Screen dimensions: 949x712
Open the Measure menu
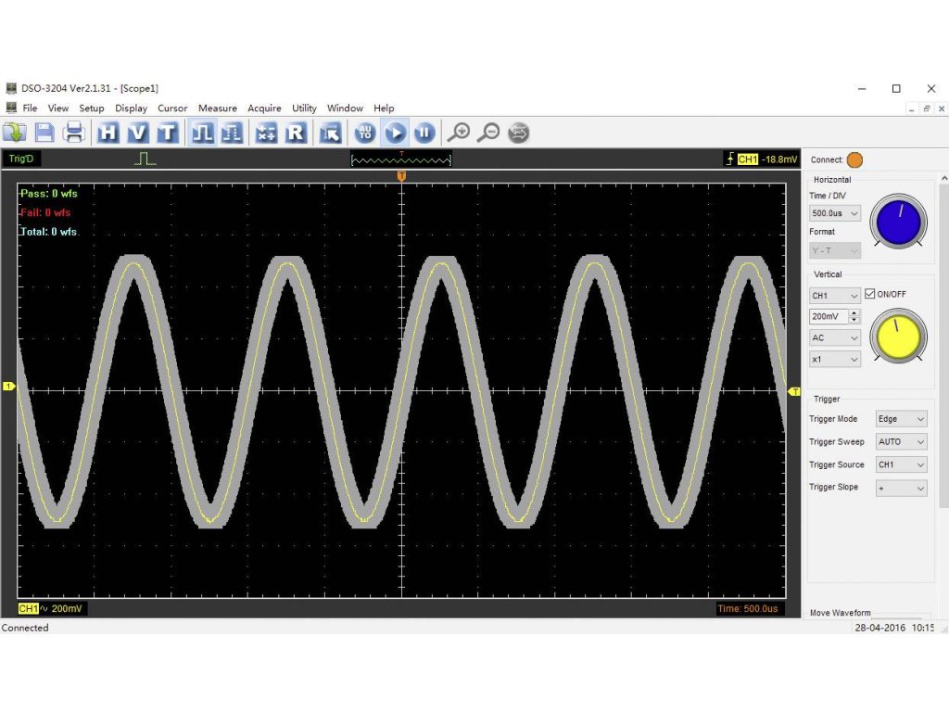tap(217, 108)
